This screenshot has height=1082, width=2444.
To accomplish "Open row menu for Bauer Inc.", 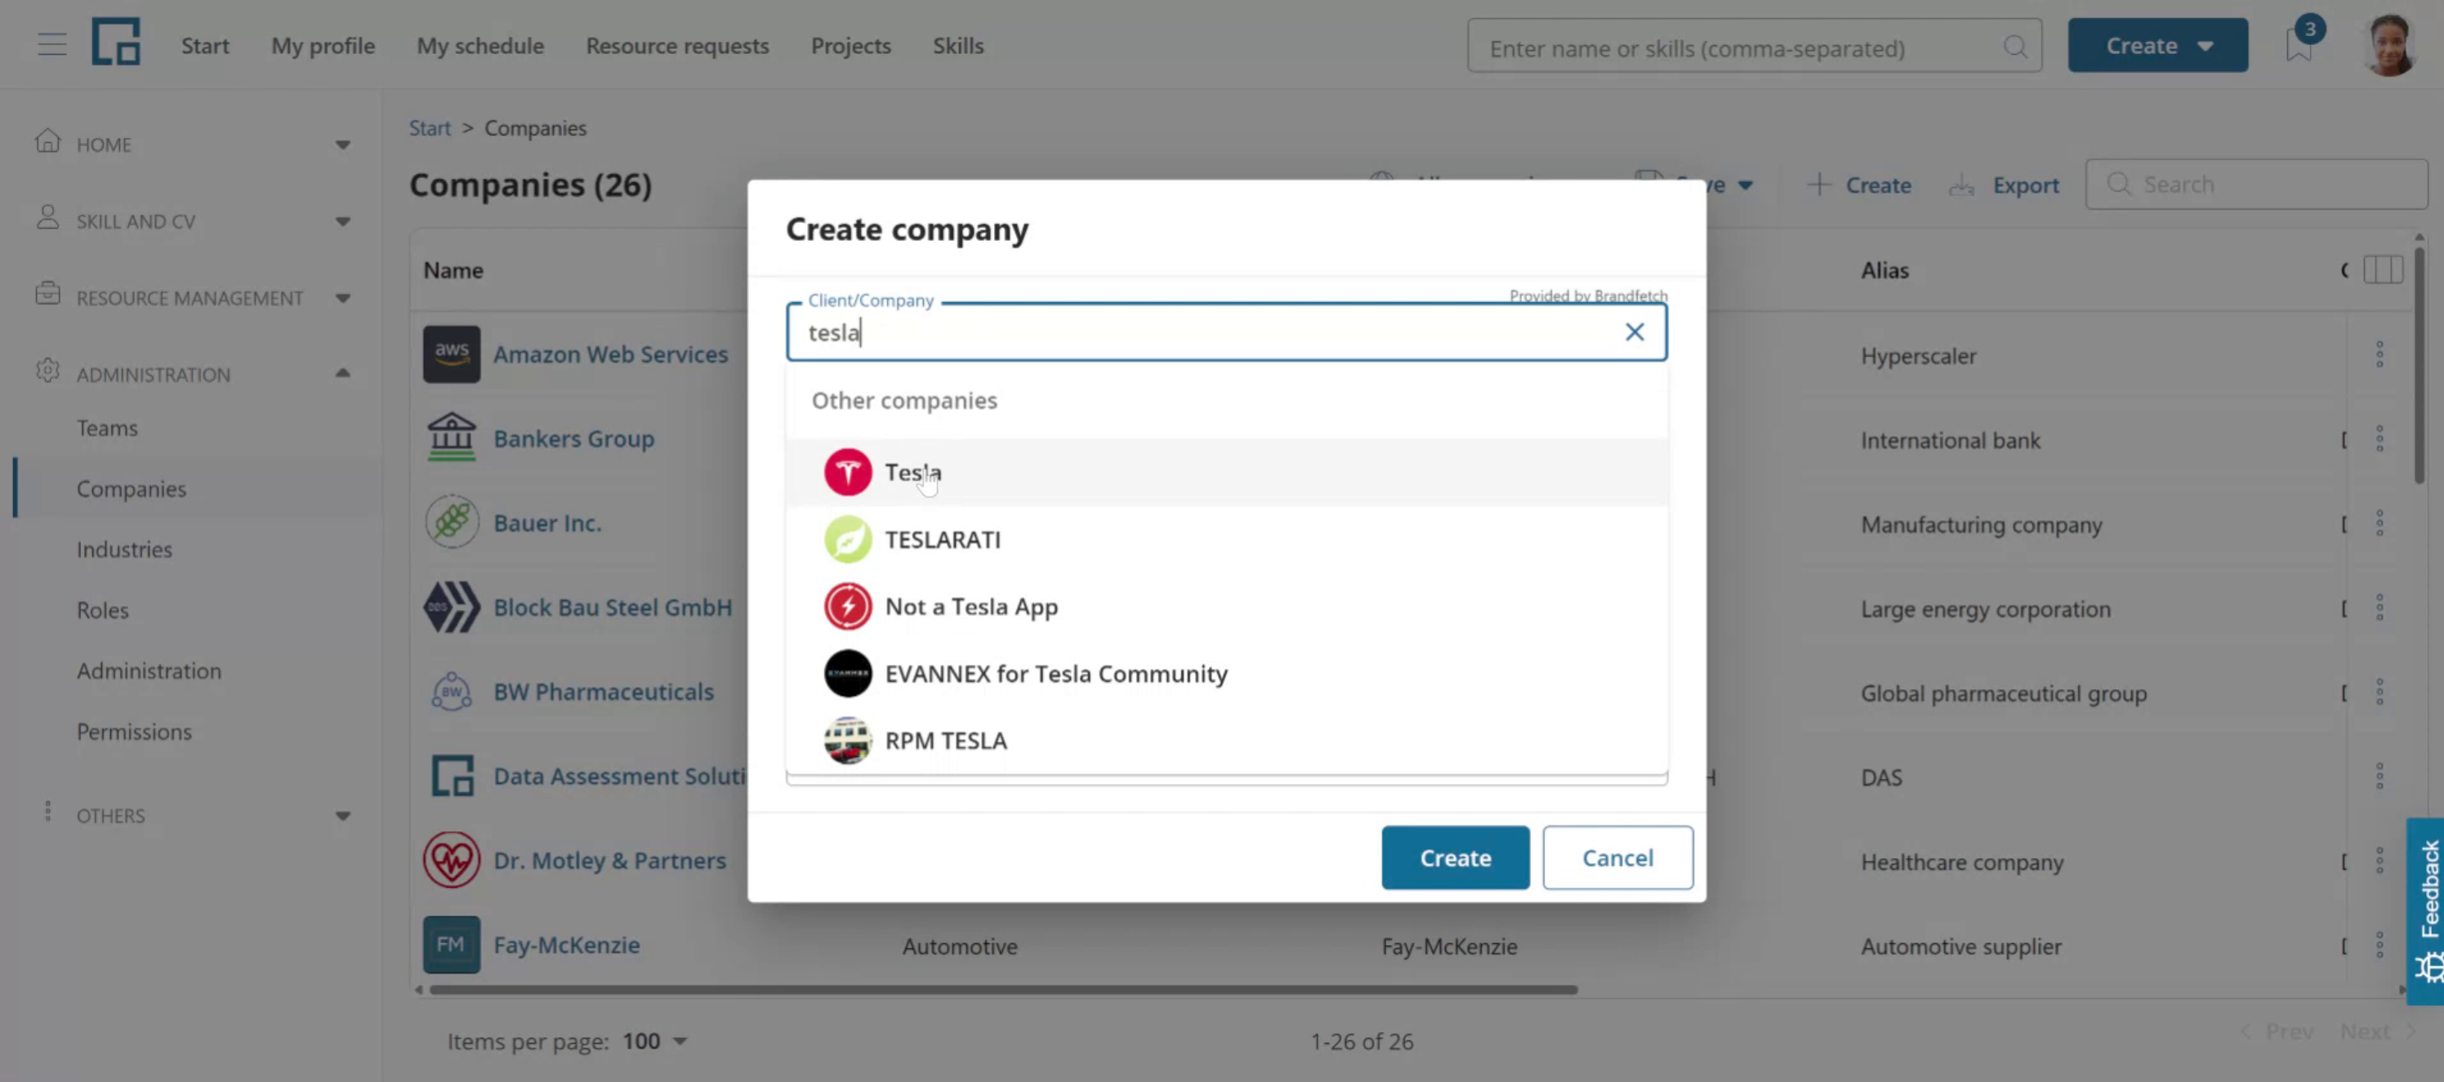I will click(2379, 523).
